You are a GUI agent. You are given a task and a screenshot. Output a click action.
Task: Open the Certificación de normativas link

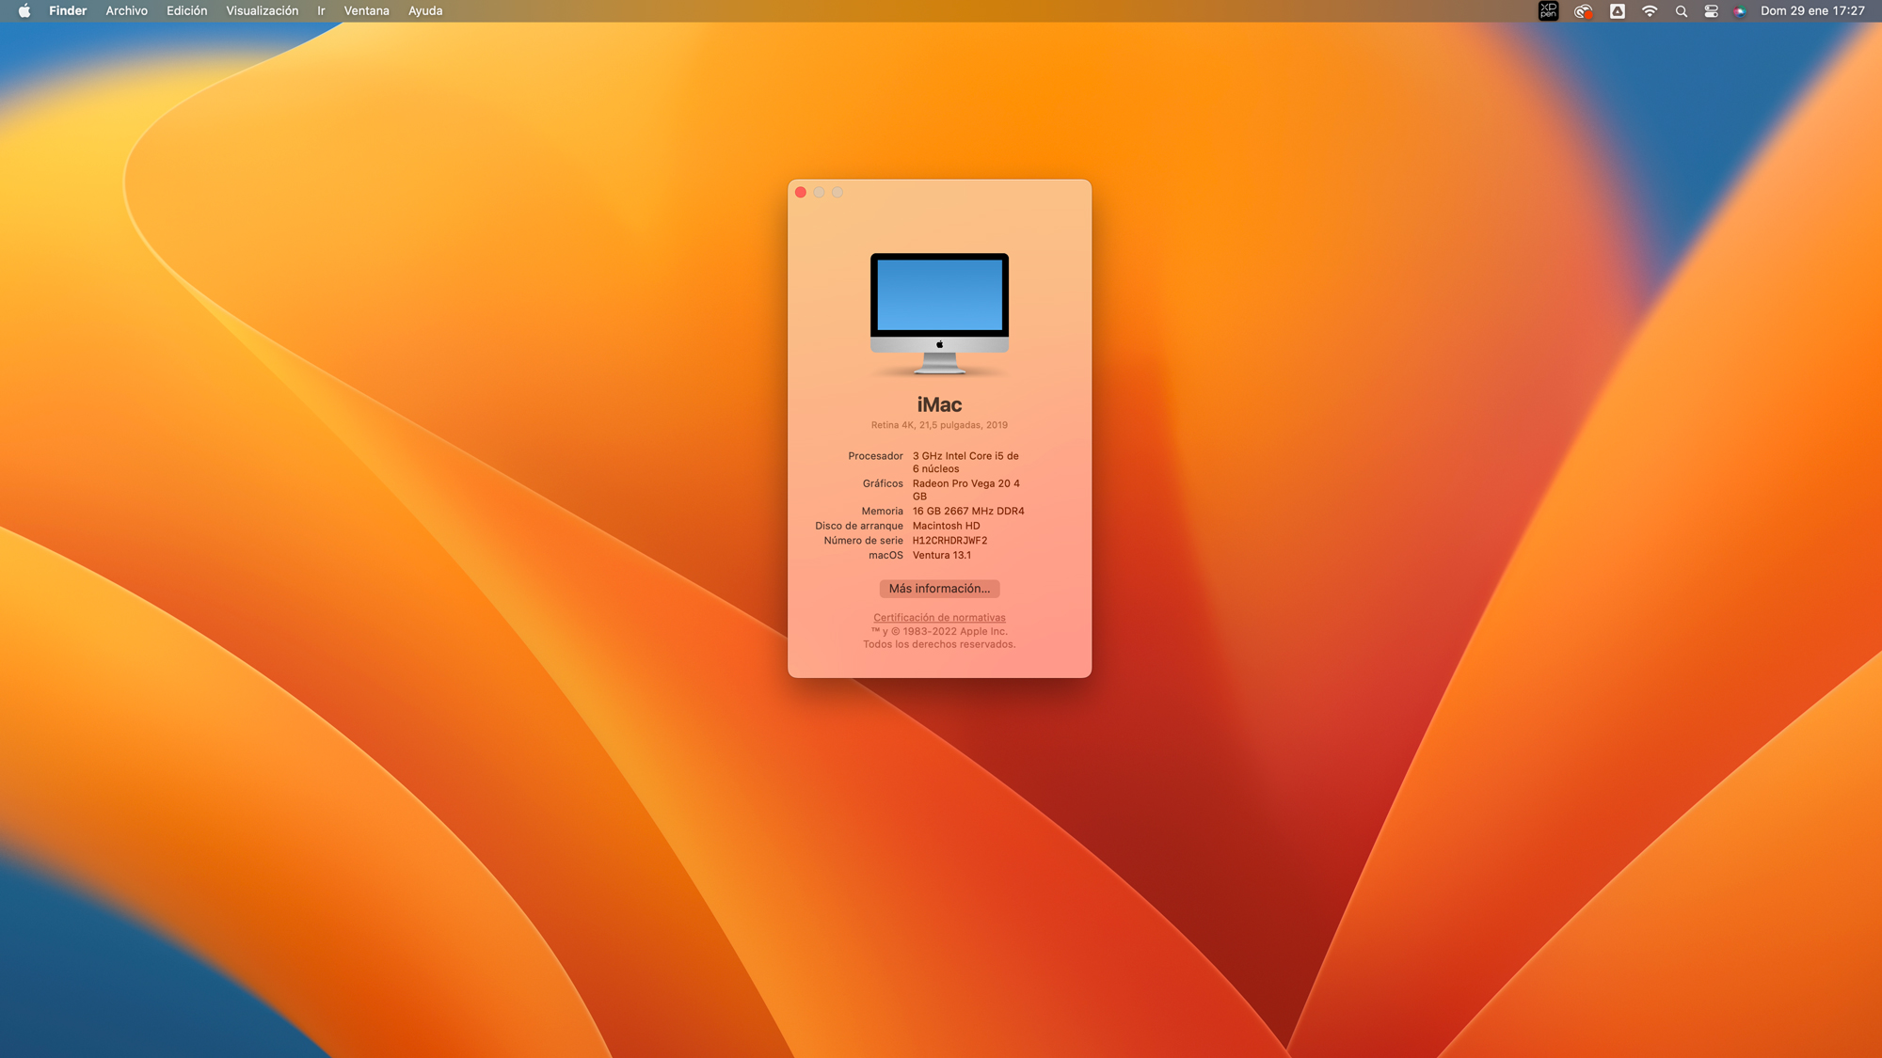[x=939, y=618]
